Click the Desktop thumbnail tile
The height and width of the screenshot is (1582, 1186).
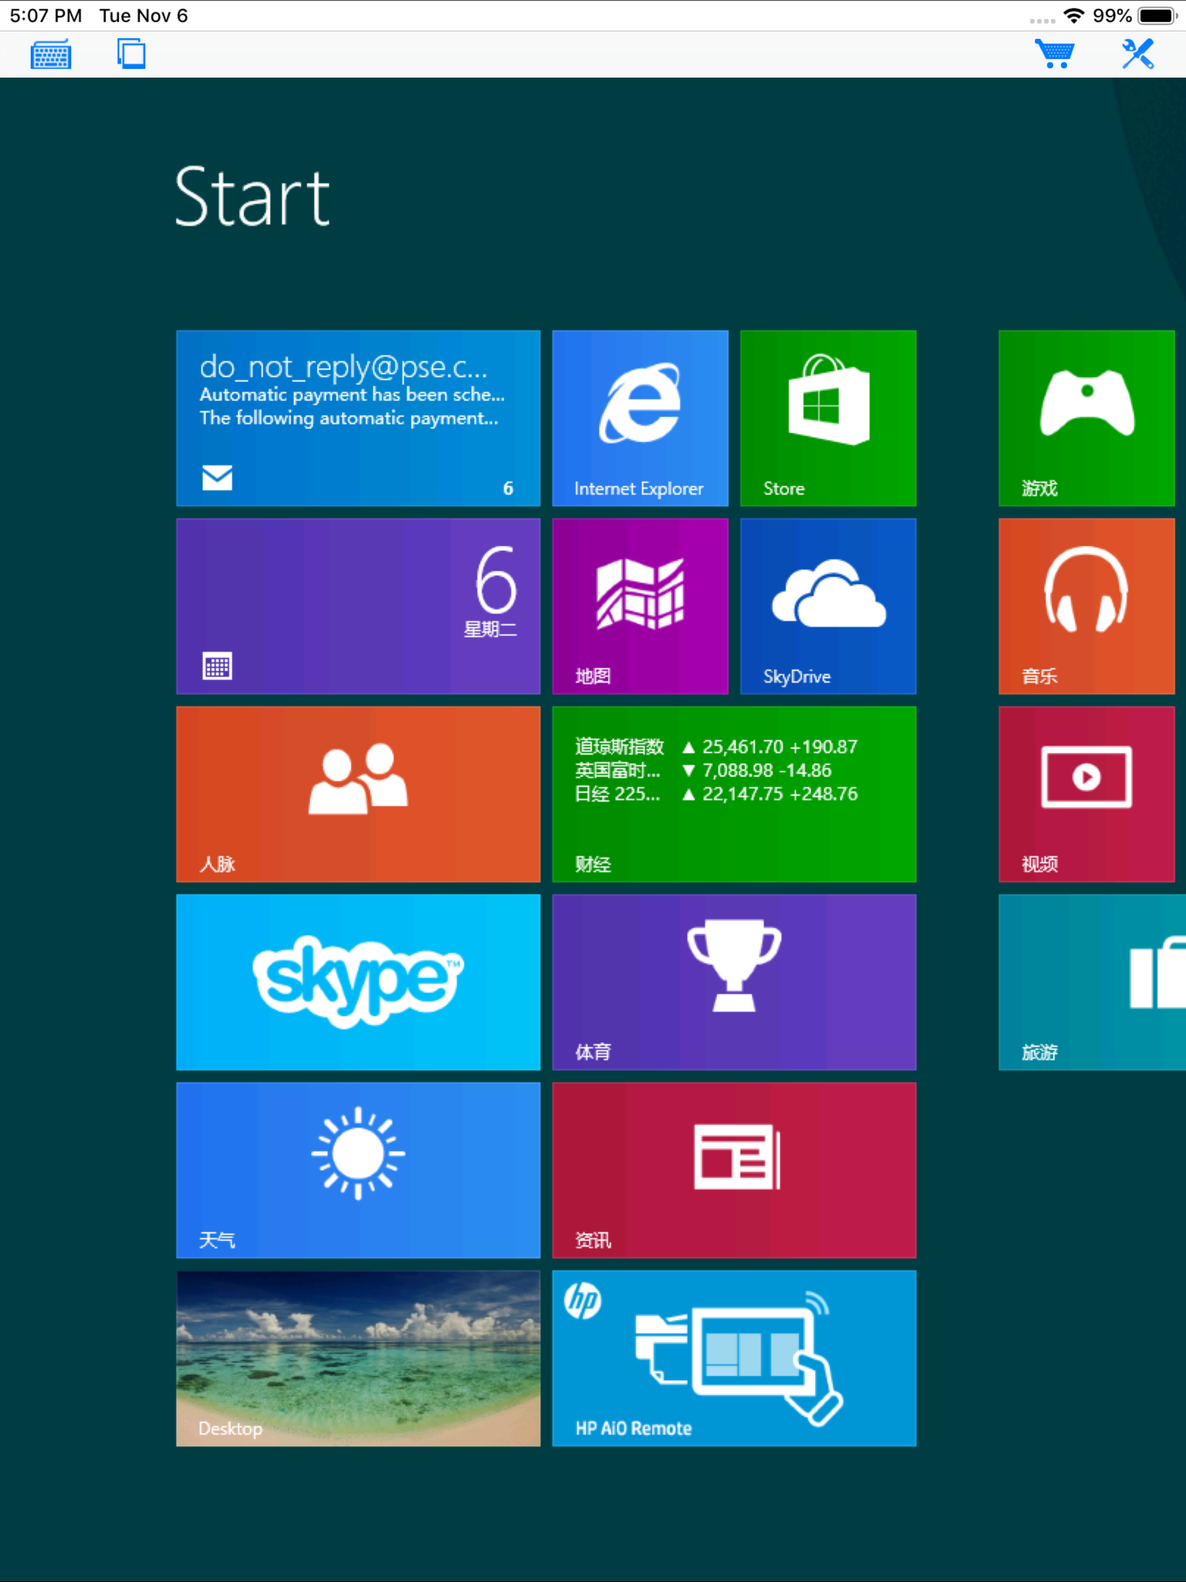[358, 1357]
